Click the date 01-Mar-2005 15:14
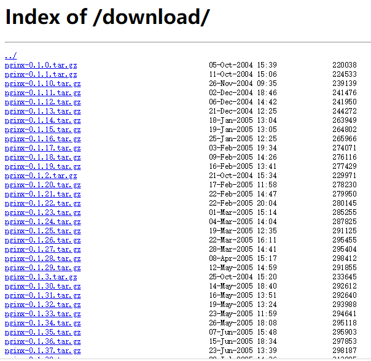Image resolution: width=371 pixels, height=361 pixels. coord(243,212)
